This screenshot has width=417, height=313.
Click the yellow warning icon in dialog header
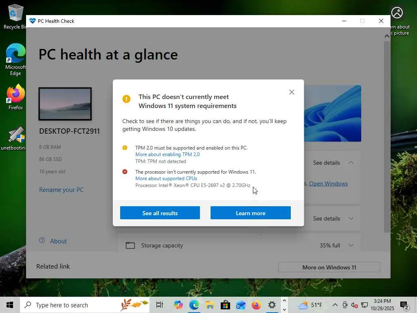coord(126,99)
